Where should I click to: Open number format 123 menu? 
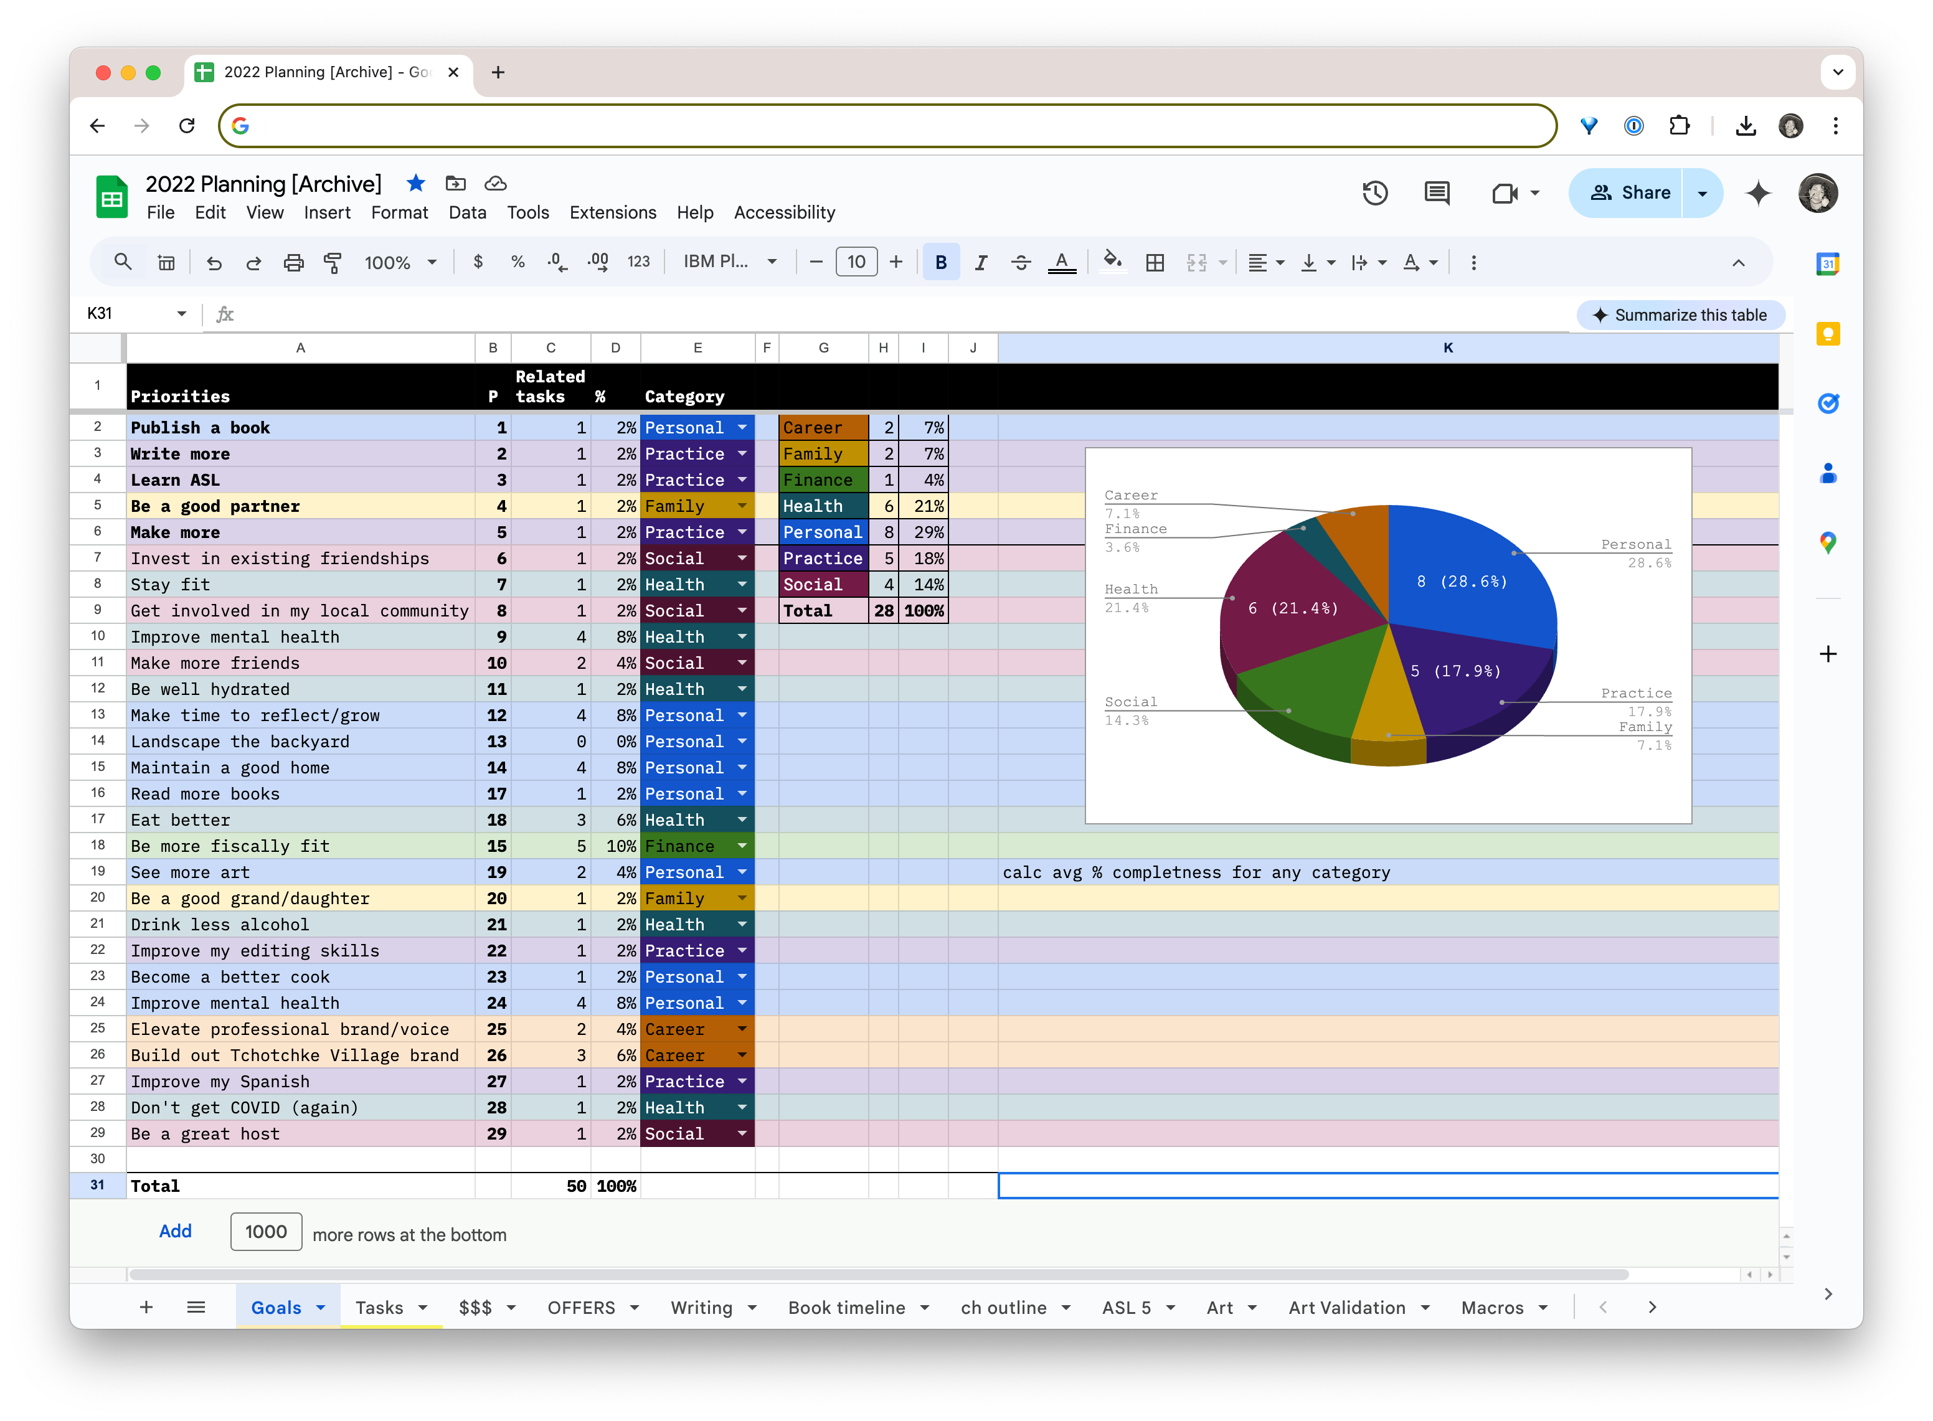tap(638, 262)
